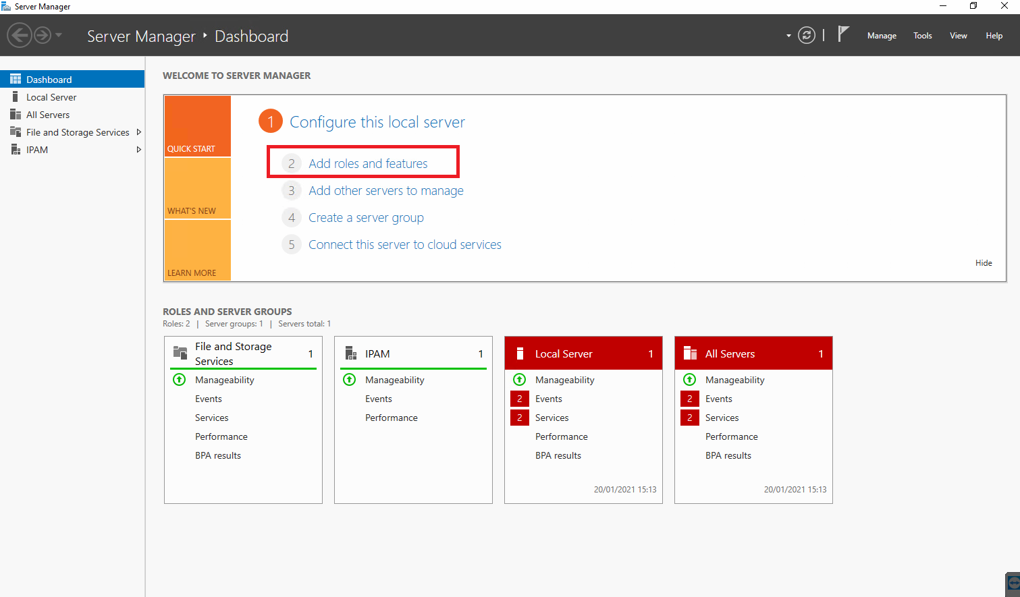The width and height of the screenshot is (1020, 597).
Task: Click red Services count badge in Local Server tile
Action: 520,418
